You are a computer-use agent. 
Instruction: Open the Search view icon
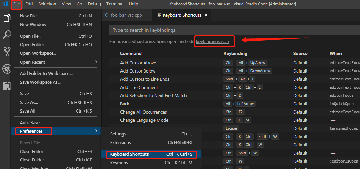point(7,35)
